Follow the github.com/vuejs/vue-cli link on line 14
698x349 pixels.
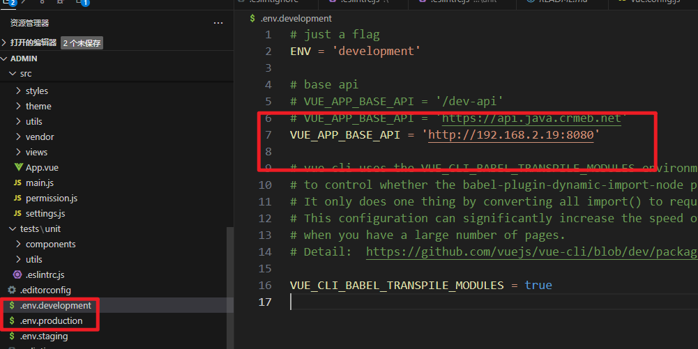531,252
